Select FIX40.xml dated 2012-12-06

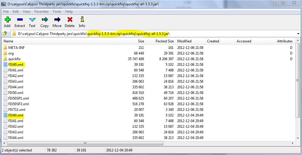pos(16,65)
